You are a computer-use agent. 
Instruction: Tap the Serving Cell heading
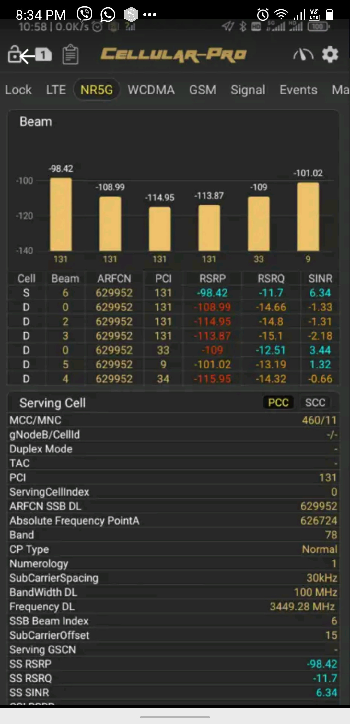click(x=52, y=403)
